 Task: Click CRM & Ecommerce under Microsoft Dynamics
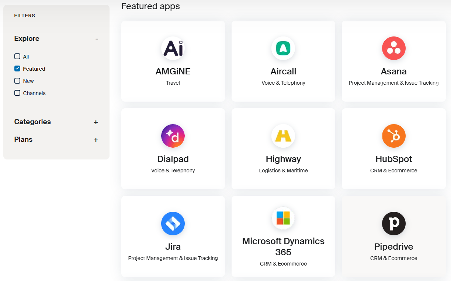pos(283,264)
